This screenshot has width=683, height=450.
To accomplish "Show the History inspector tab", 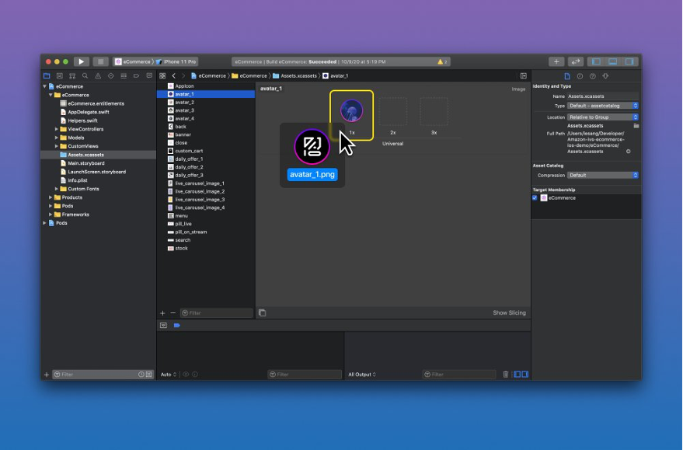I will click(580, 76).
